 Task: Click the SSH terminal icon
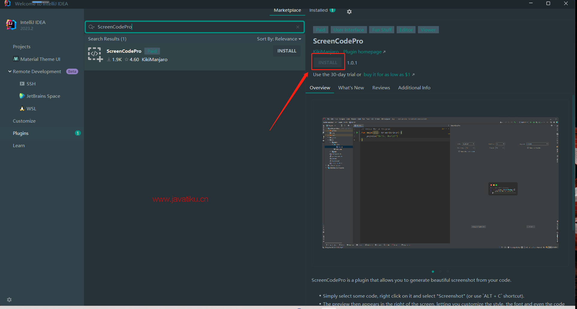tap(22, 84)
